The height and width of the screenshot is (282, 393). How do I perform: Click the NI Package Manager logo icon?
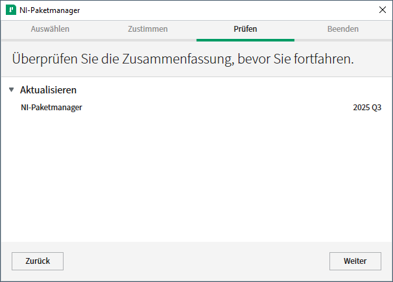pyautogui.click(x=10, y=10)
